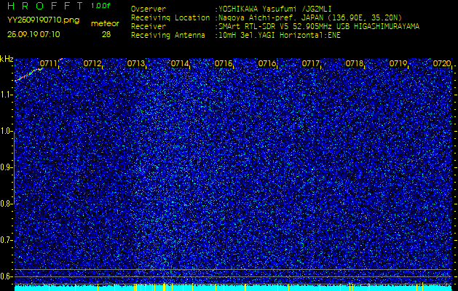This screenshot has width=458, height=291.
Task: Click the 0716 time marker
Action: (267, 63)
